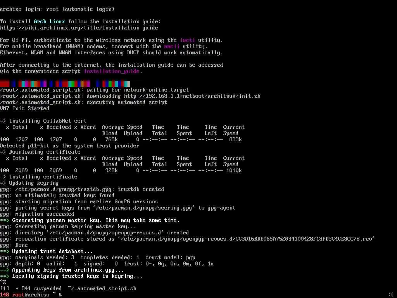Click 'gpg: no ultimately trusted keys found'
Viewport: 397px width, 298px height.
(x=57, y=196)
